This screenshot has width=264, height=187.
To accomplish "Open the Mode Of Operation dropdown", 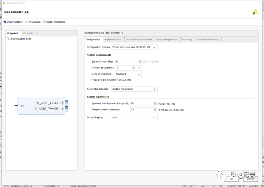I will tap(128, 74).
